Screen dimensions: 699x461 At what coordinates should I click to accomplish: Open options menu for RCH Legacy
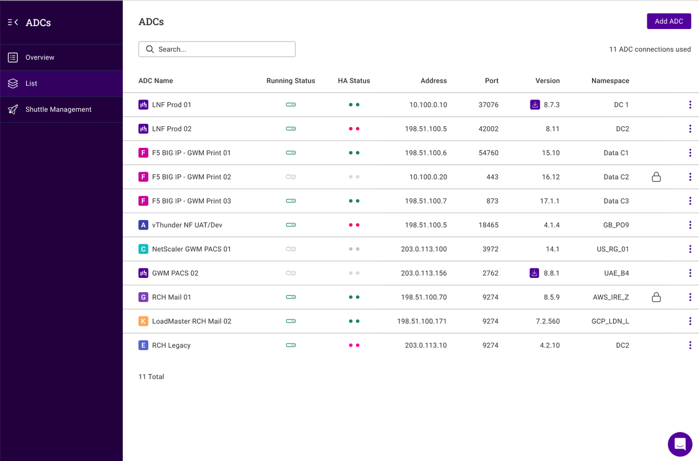point(690,346)
